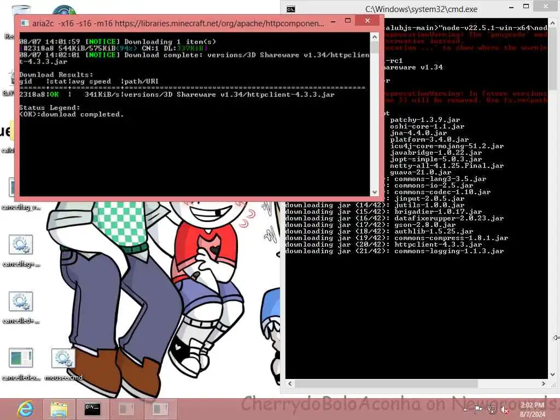Click the 544KiB/575KiB progress line
560x420 pixels.
[114, 48]
